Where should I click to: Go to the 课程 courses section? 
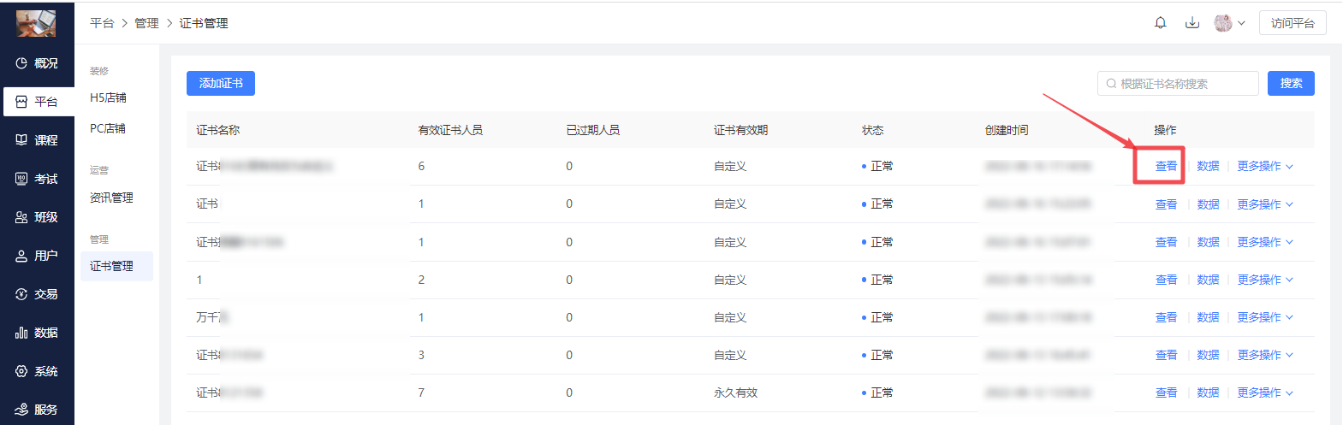pos(37,140)
